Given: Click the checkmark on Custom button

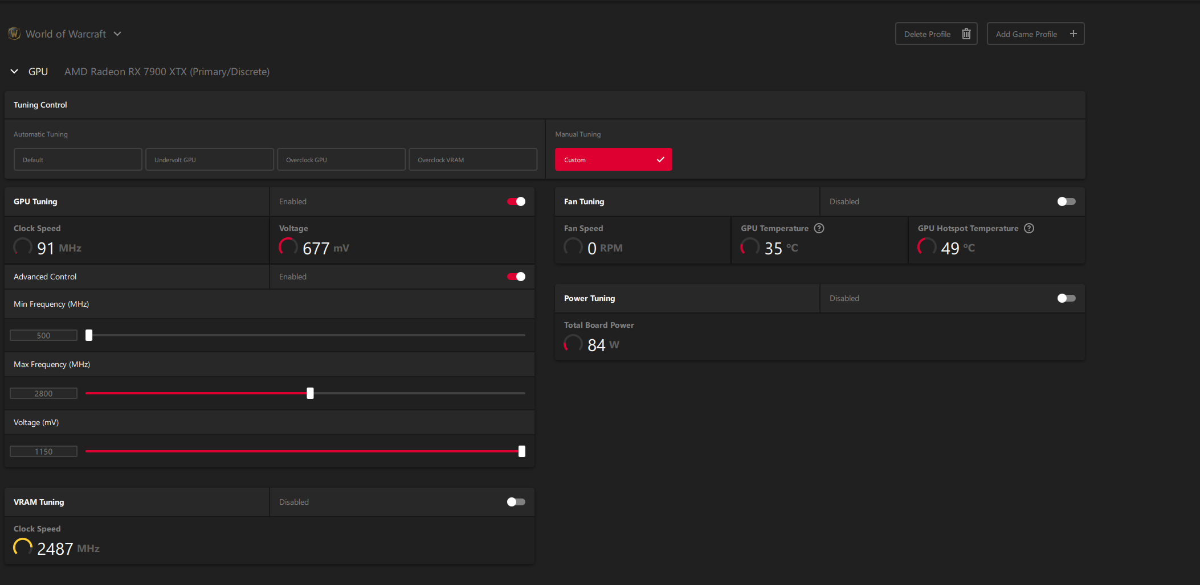Looking at the screenshot, I should pos(660,159).
